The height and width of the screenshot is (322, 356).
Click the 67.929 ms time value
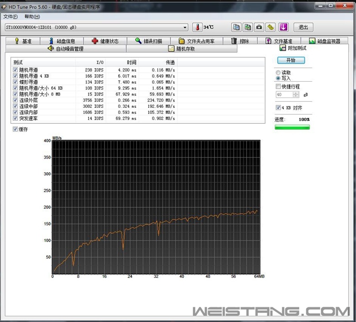point(126,94)
